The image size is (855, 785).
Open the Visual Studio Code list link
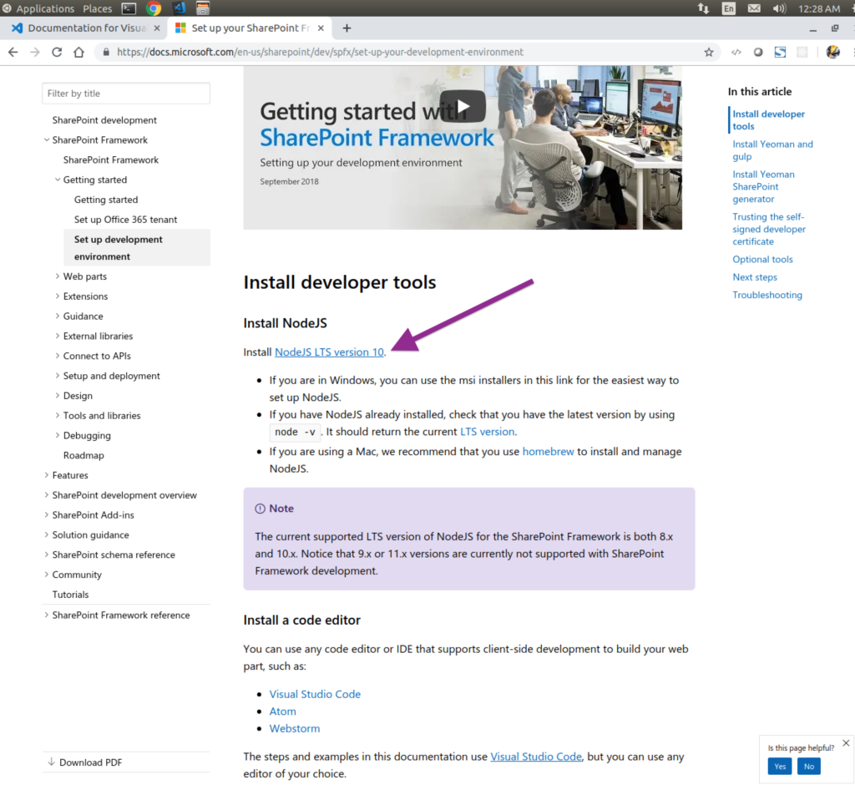click(315, 694)
